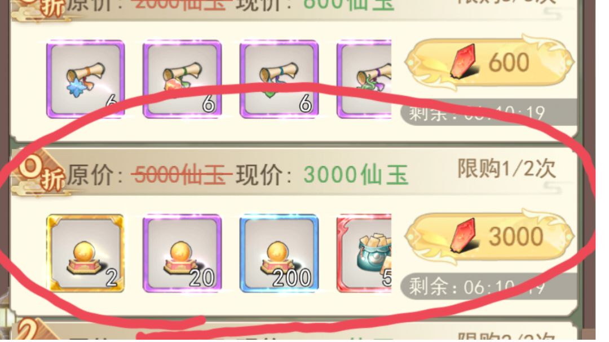Tap the red gem icon on the 600 button
609x342 pixels.
(x=464, y=60)
